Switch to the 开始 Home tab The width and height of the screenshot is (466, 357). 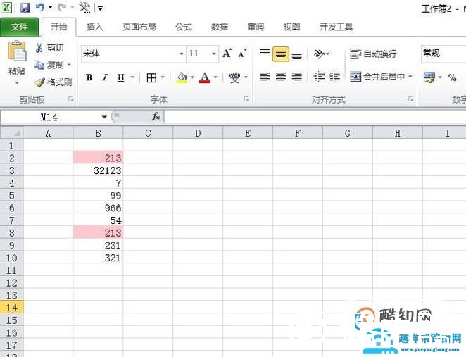pyautogui.click(x=58, y=27)
